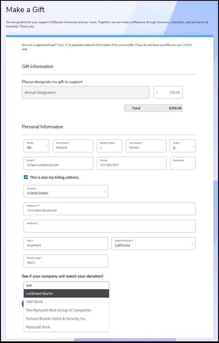219x343 pixels.
Task: Uncheck 'This is also my billing address'
Action: coord(26,177)
